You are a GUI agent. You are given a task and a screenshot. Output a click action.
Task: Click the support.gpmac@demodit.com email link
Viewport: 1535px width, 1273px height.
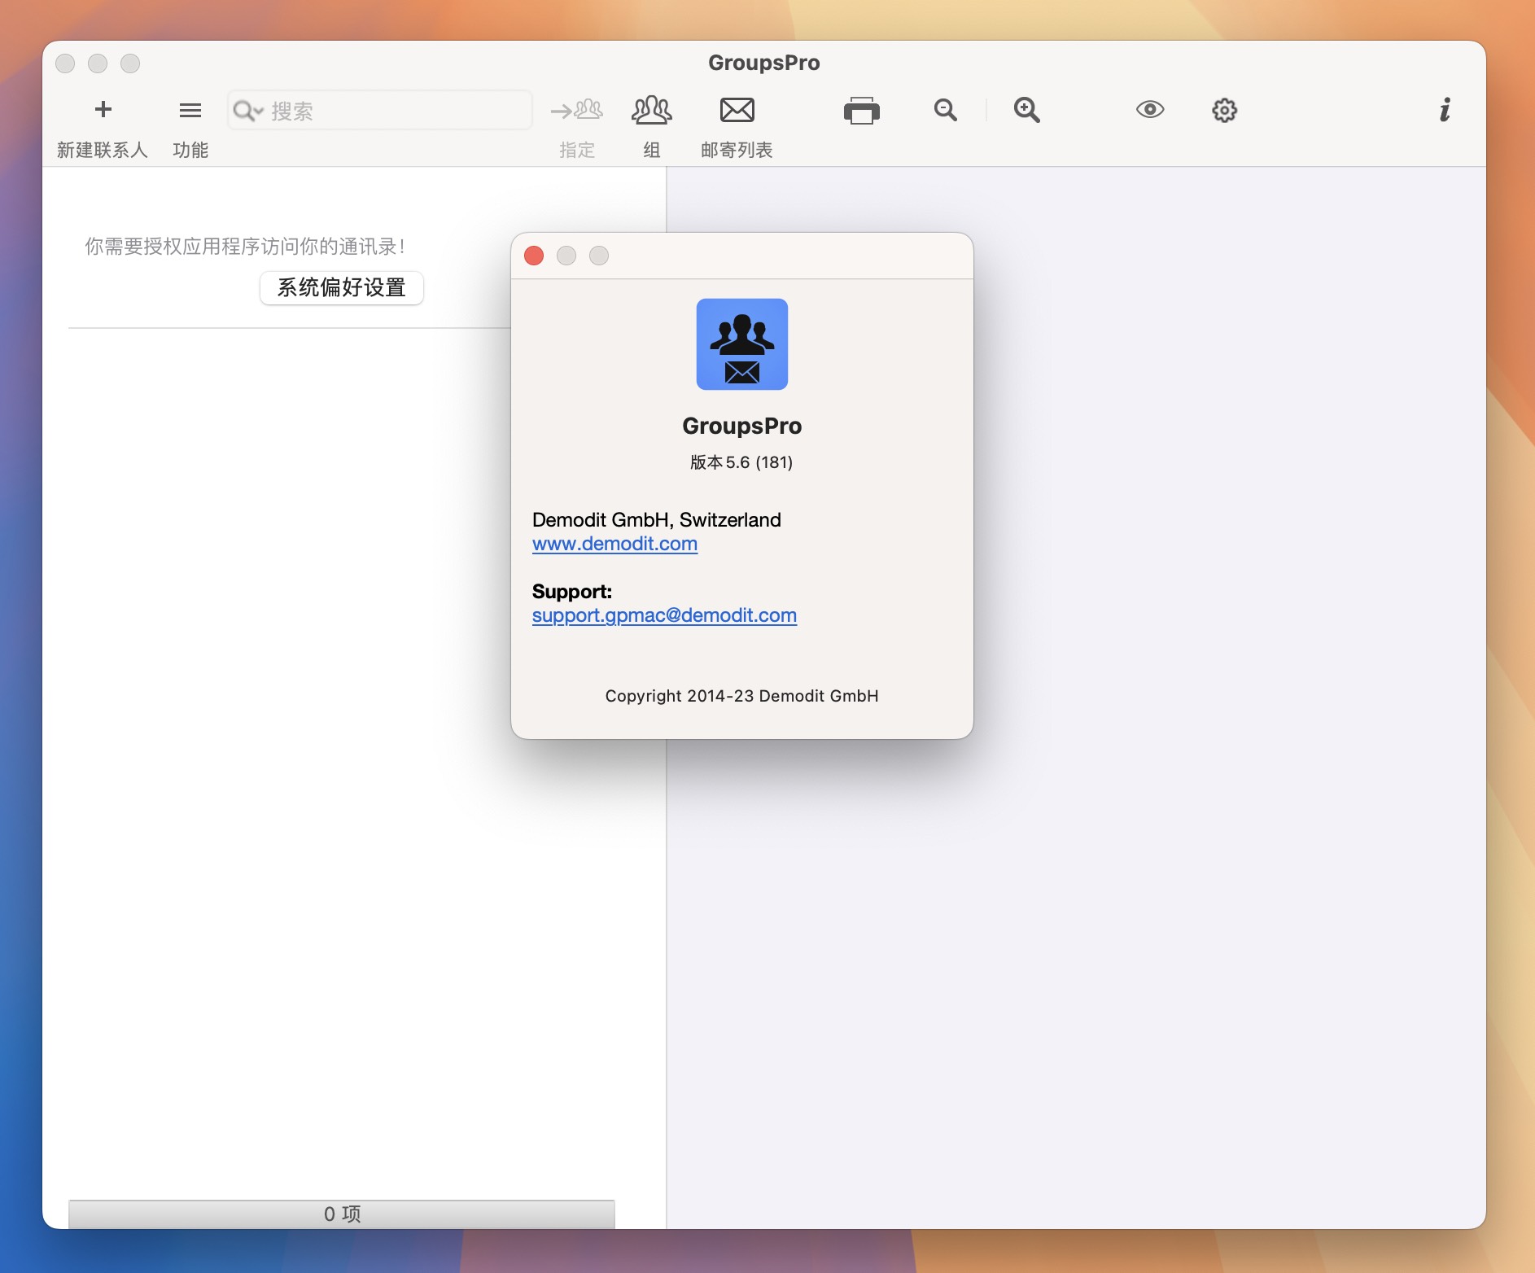(x=664, y=615)
